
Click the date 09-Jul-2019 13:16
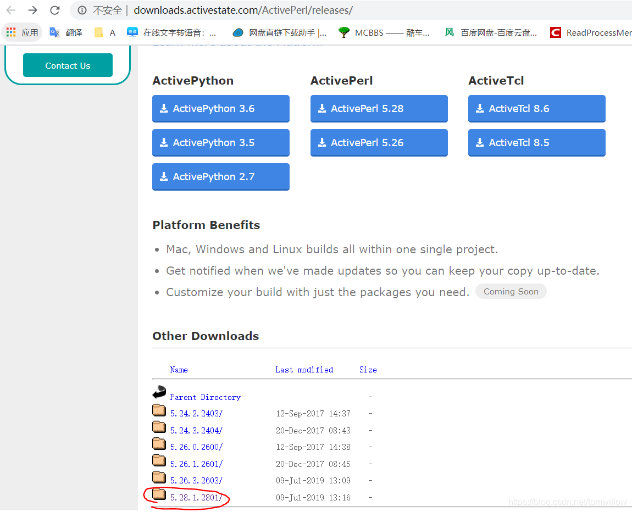313,498
